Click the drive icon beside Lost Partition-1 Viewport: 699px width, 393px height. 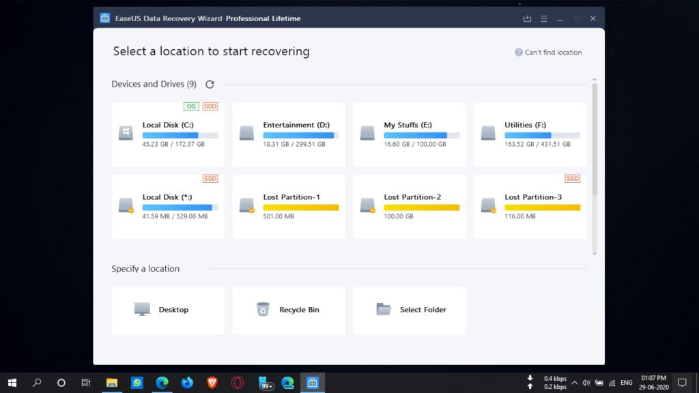(246, 205)
